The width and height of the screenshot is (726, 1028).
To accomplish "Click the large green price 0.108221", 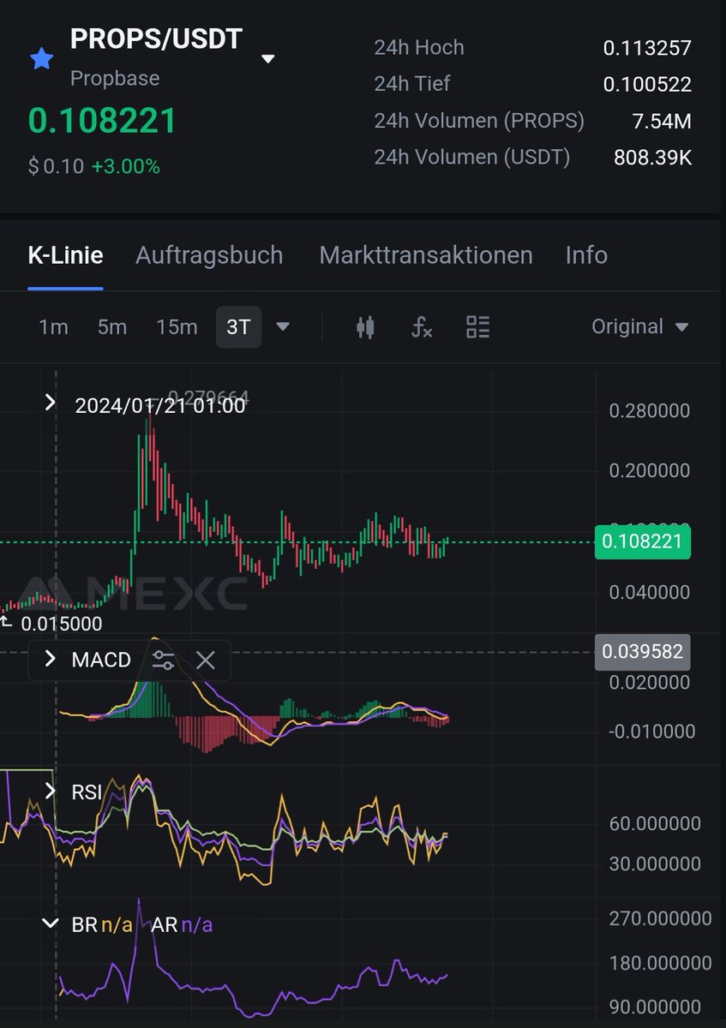I will [102, 121].
